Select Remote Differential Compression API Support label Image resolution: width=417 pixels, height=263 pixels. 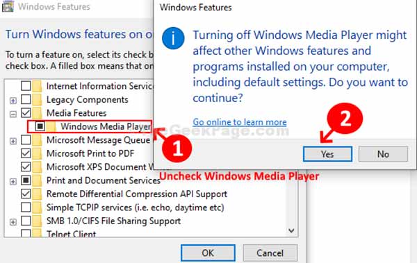(x=137, y=194)
